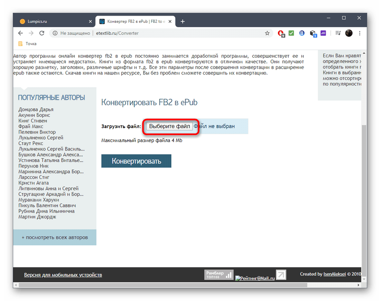Image resolution: width=380 pixels, height=301 pixels.
Task: Open author Мартин Джордж
Action: 37,217
